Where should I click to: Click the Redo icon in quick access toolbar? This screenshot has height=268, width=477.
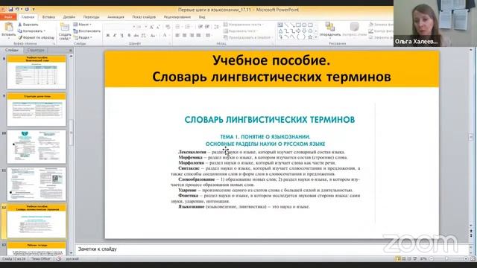pyautogui.click(x=27, y=10)
